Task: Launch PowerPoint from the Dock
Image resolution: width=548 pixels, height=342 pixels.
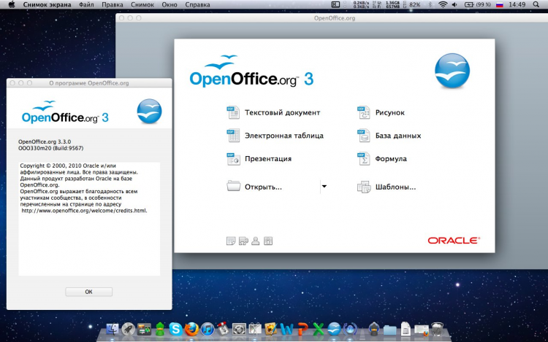Action: (302, 329)
